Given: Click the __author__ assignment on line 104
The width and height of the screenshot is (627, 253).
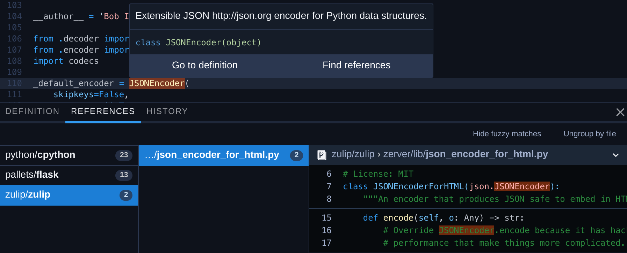Looking at the screenshot, I should (x=81, y=16).
